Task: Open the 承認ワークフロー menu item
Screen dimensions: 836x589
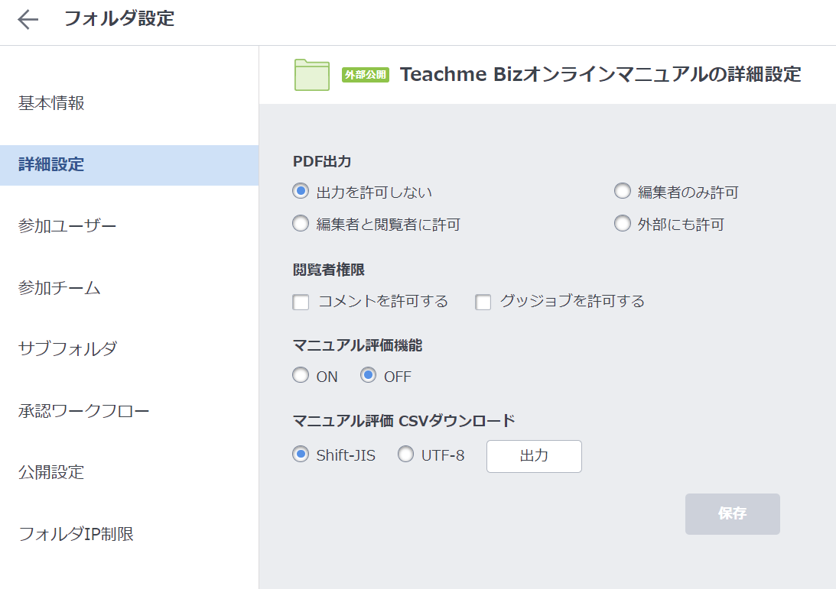Action: click(x=84, y=411)
